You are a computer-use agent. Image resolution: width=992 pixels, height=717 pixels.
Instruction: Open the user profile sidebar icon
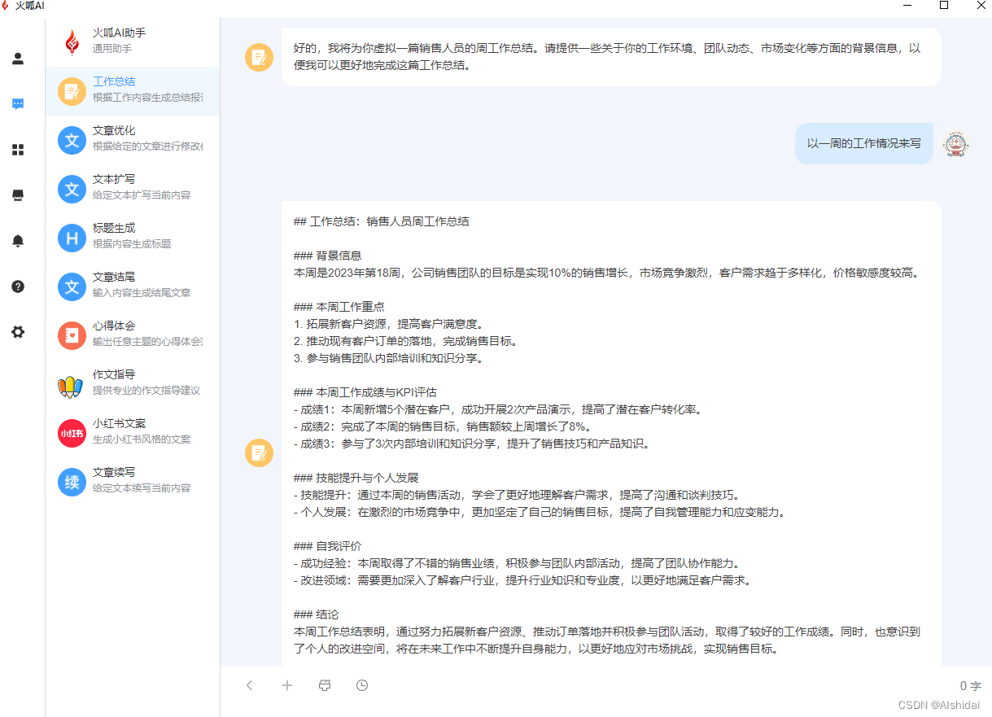click(x=18, y=59)
